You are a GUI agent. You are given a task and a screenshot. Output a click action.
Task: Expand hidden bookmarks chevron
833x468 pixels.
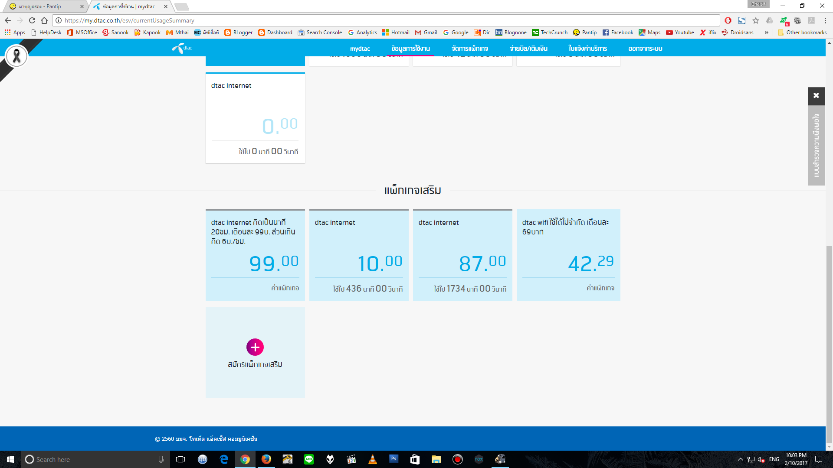click(x=767, y=32)
